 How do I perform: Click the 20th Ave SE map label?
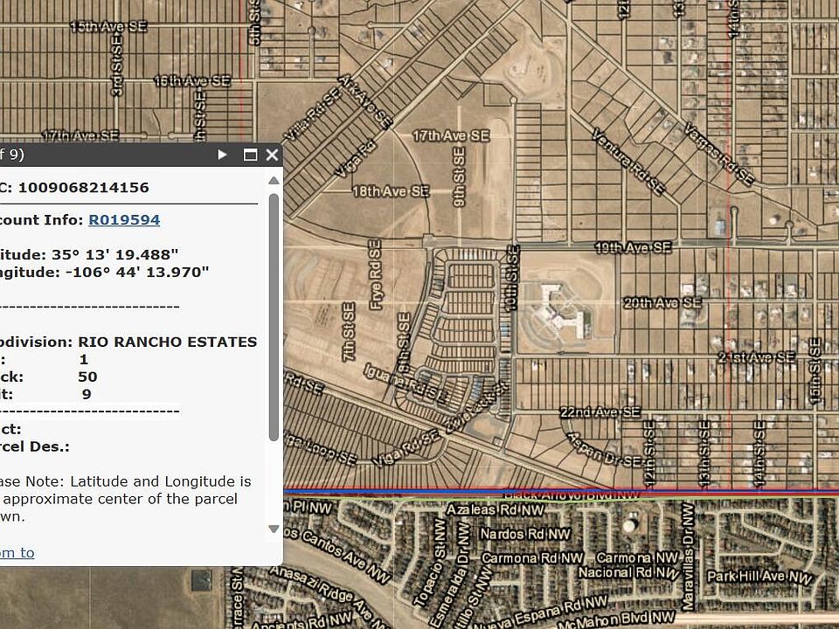coord(662,303)
